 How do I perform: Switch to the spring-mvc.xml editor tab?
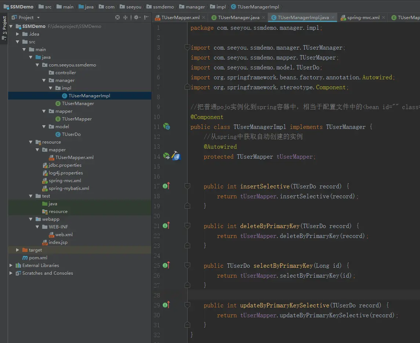coord(363,17)
